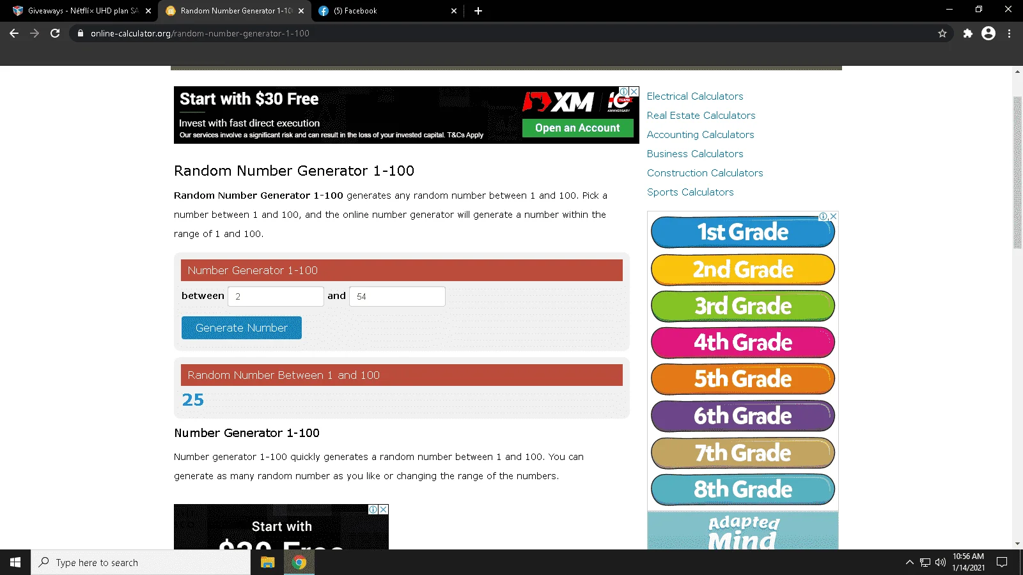The height and width of the screenshot is (575, 1023).
Task: Click the 5th Grade ad button
Action: [743, 379]
